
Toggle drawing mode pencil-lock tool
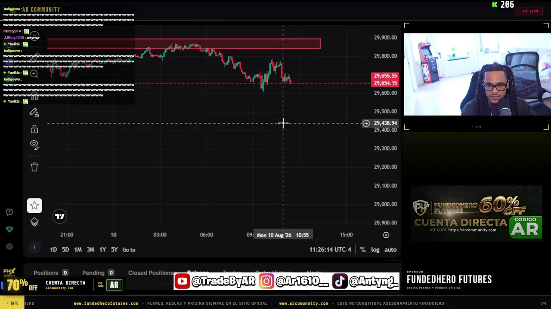point(34,112)
